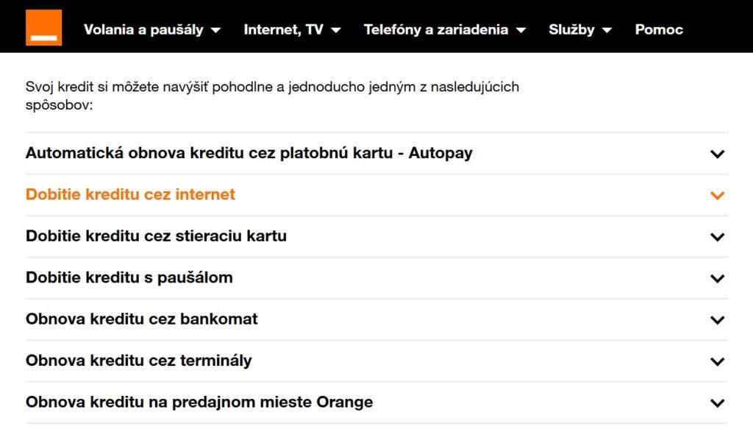Click the Dobitie kreditu cez stieraciu kartu heading

point(155,236)
